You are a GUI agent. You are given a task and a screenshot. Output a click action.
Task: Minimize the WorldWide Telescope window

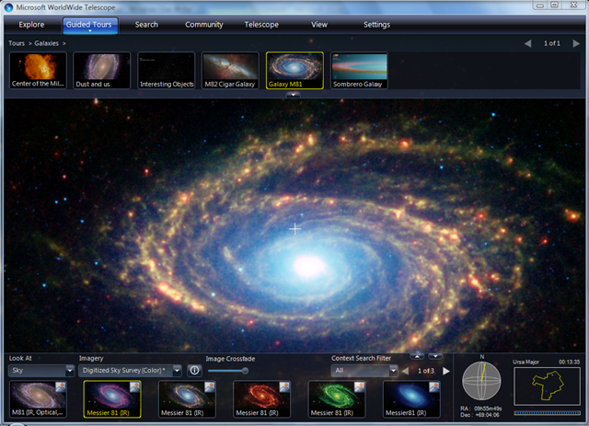tap(540, 5)
